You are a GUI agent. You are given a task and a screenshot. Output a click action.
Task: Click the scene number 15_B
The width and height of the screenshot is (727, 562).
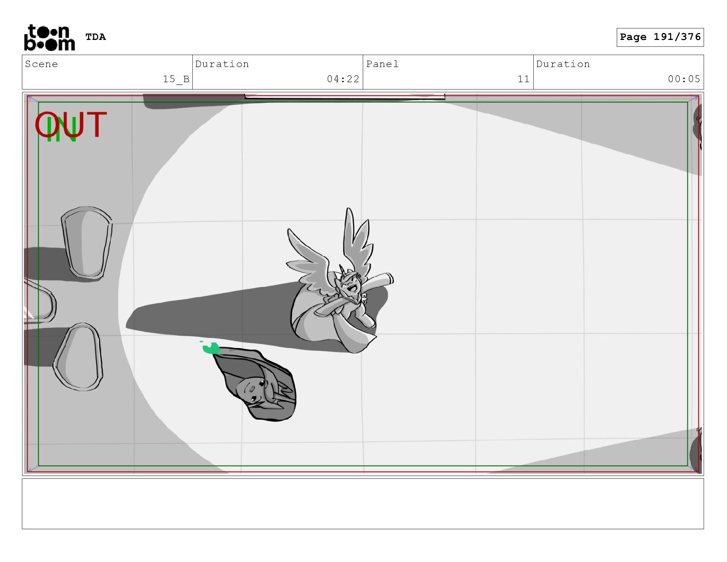(x=176, y=79)
